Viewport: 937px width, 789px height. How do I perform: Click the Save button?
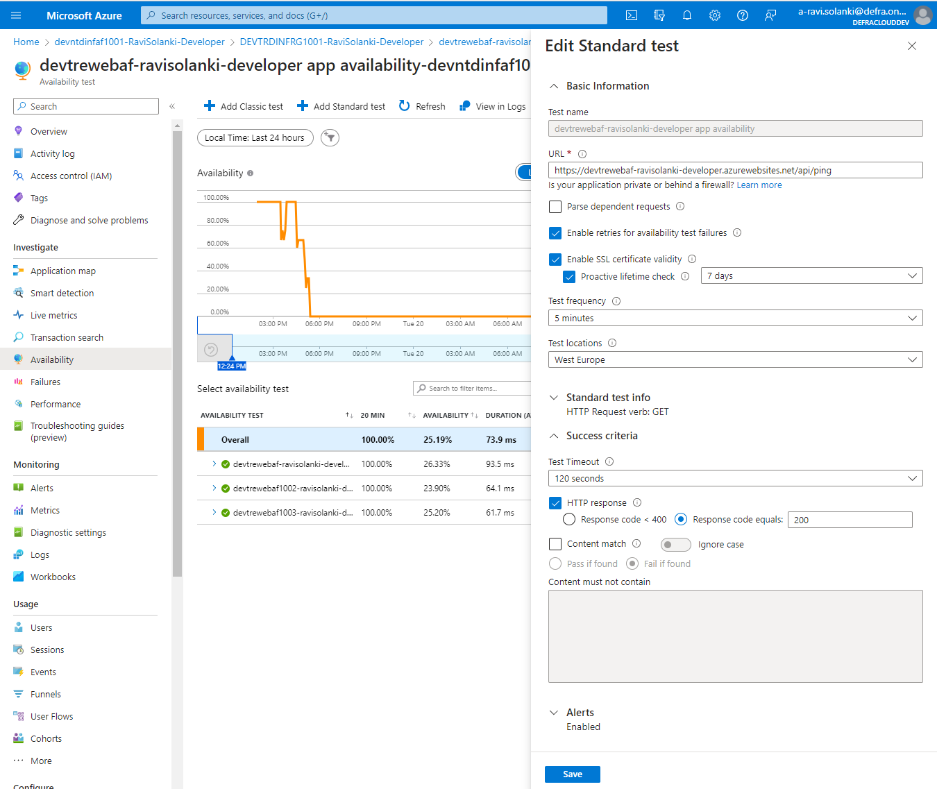tap(573, 774)
